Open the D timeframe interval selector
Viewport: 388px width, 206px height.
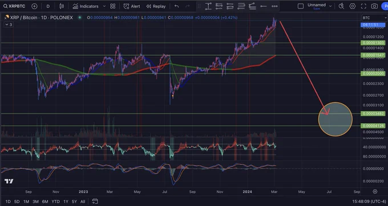(x=48, y=6)
